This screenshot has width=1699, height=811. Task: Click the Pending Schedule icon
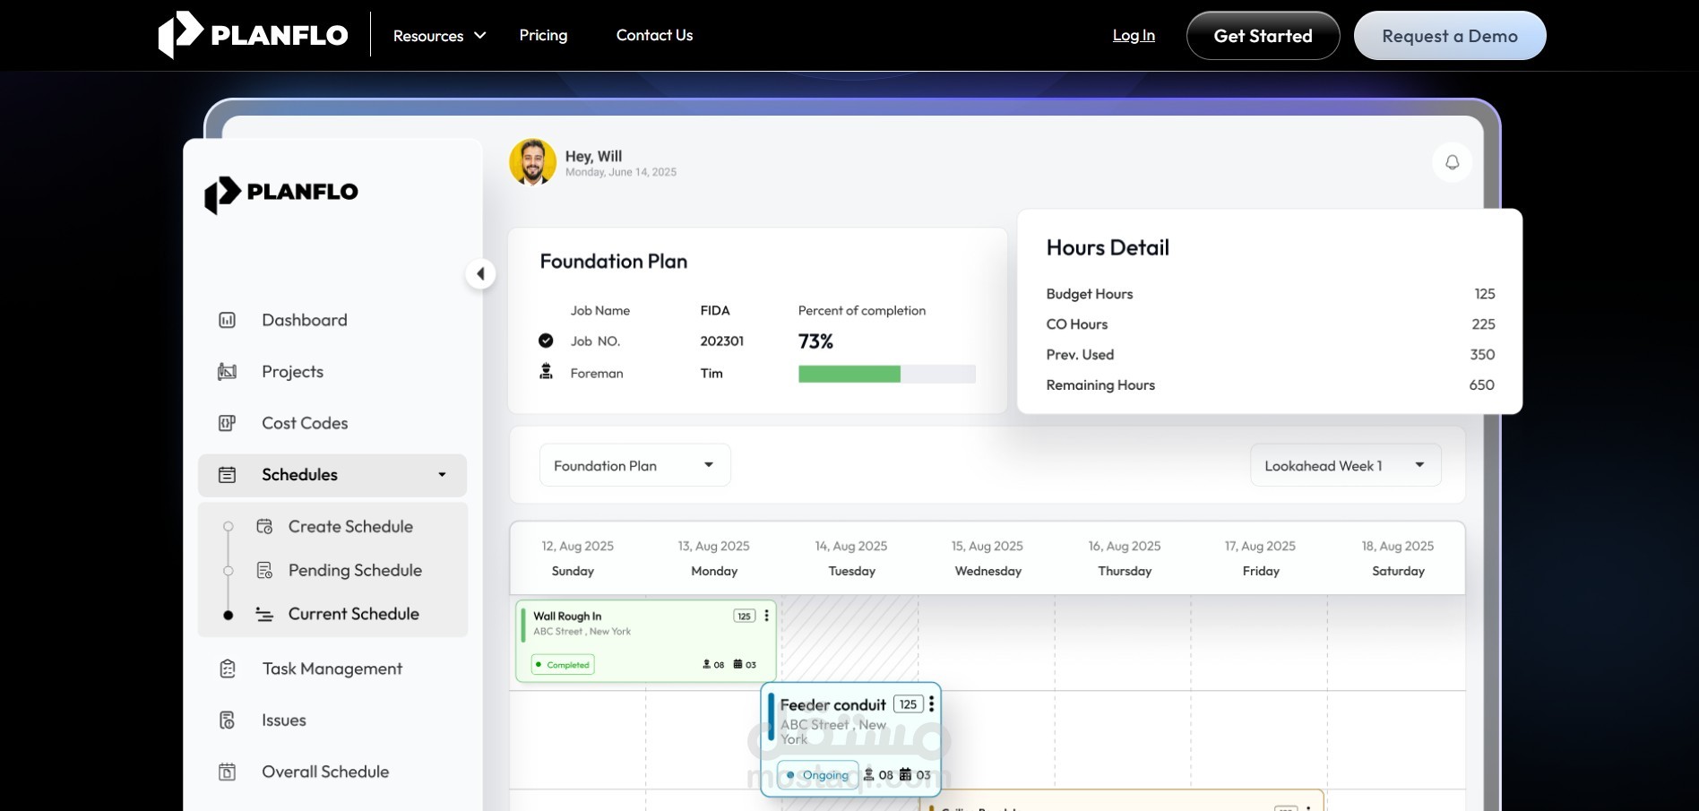click(264, 570)
